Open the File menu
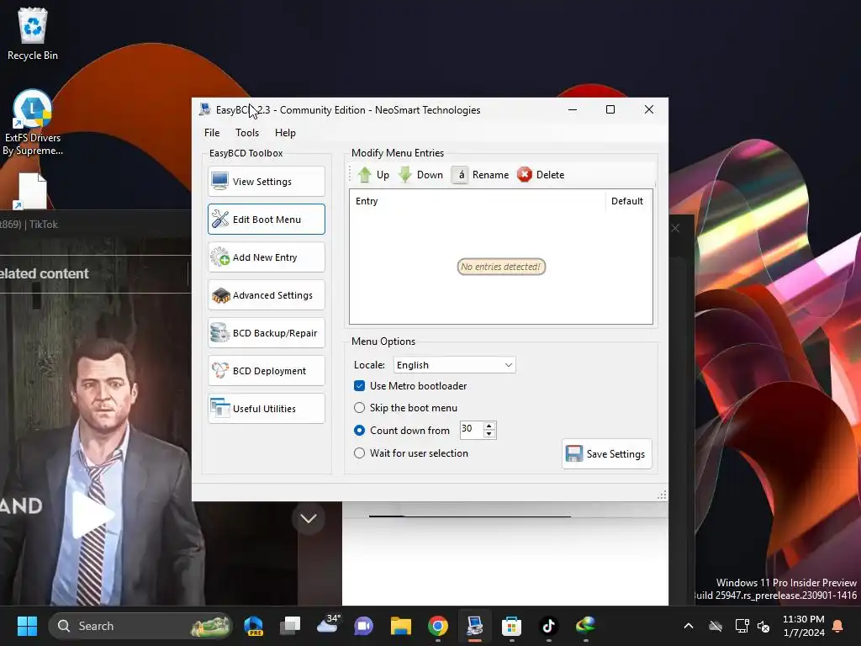This screenshot has width=861, height=646. 212,132
